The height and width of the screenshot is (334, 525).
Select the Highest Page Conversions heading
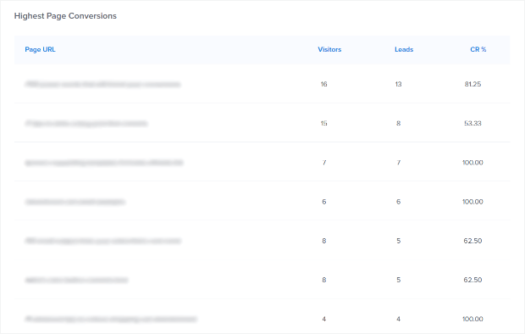pos(65,16)
